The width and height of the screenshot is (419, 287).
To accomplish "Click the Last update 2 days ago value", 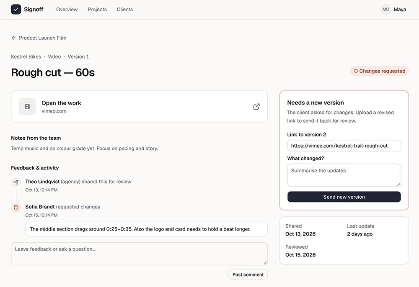I will click(360, 234).
